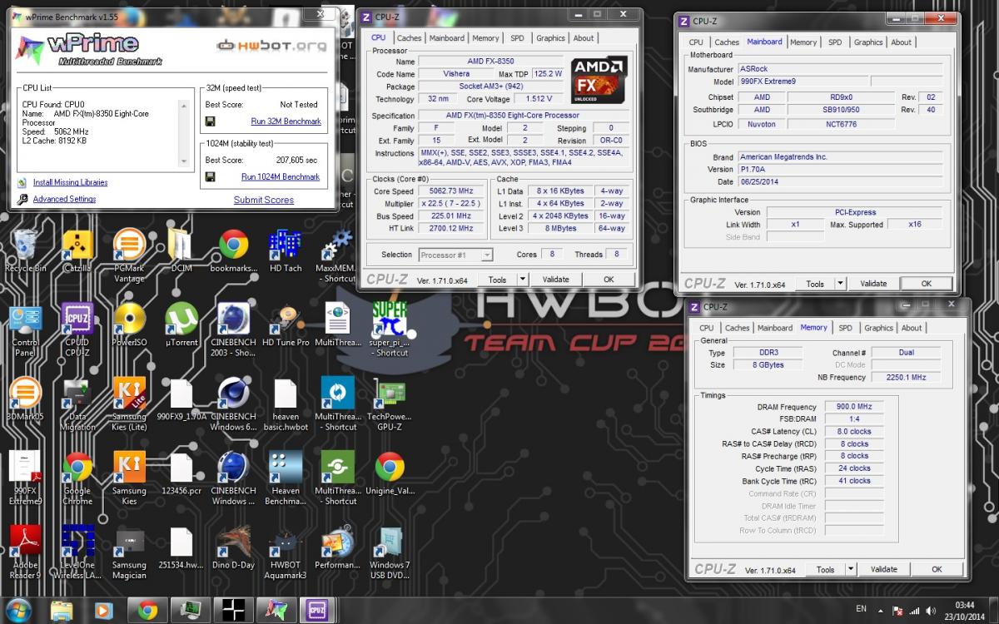Open the Graphics tab in CPU-Z's CPU window
Viewport: 999px width, 624px height.
550,38
